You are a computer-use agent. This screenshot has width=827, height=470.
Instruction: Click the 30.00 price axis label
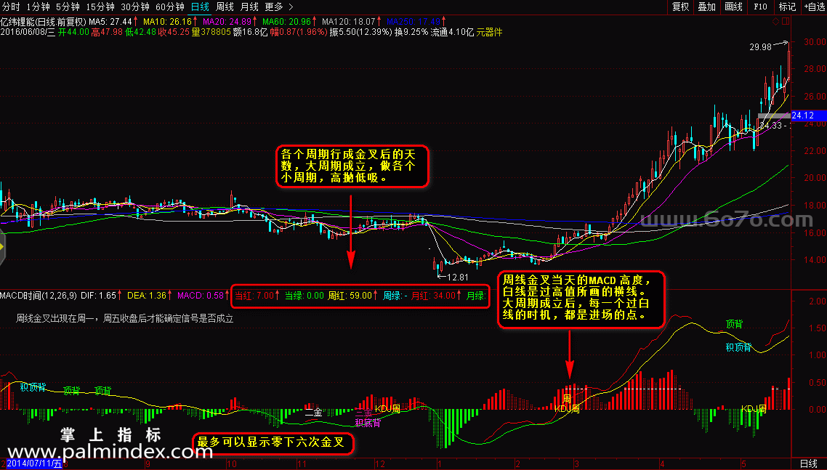coord(815,41)
